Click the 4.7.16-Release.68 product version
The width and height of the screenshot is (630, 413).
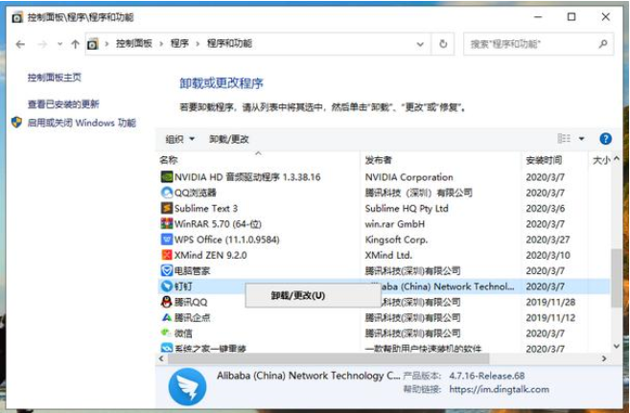(486, 376)
